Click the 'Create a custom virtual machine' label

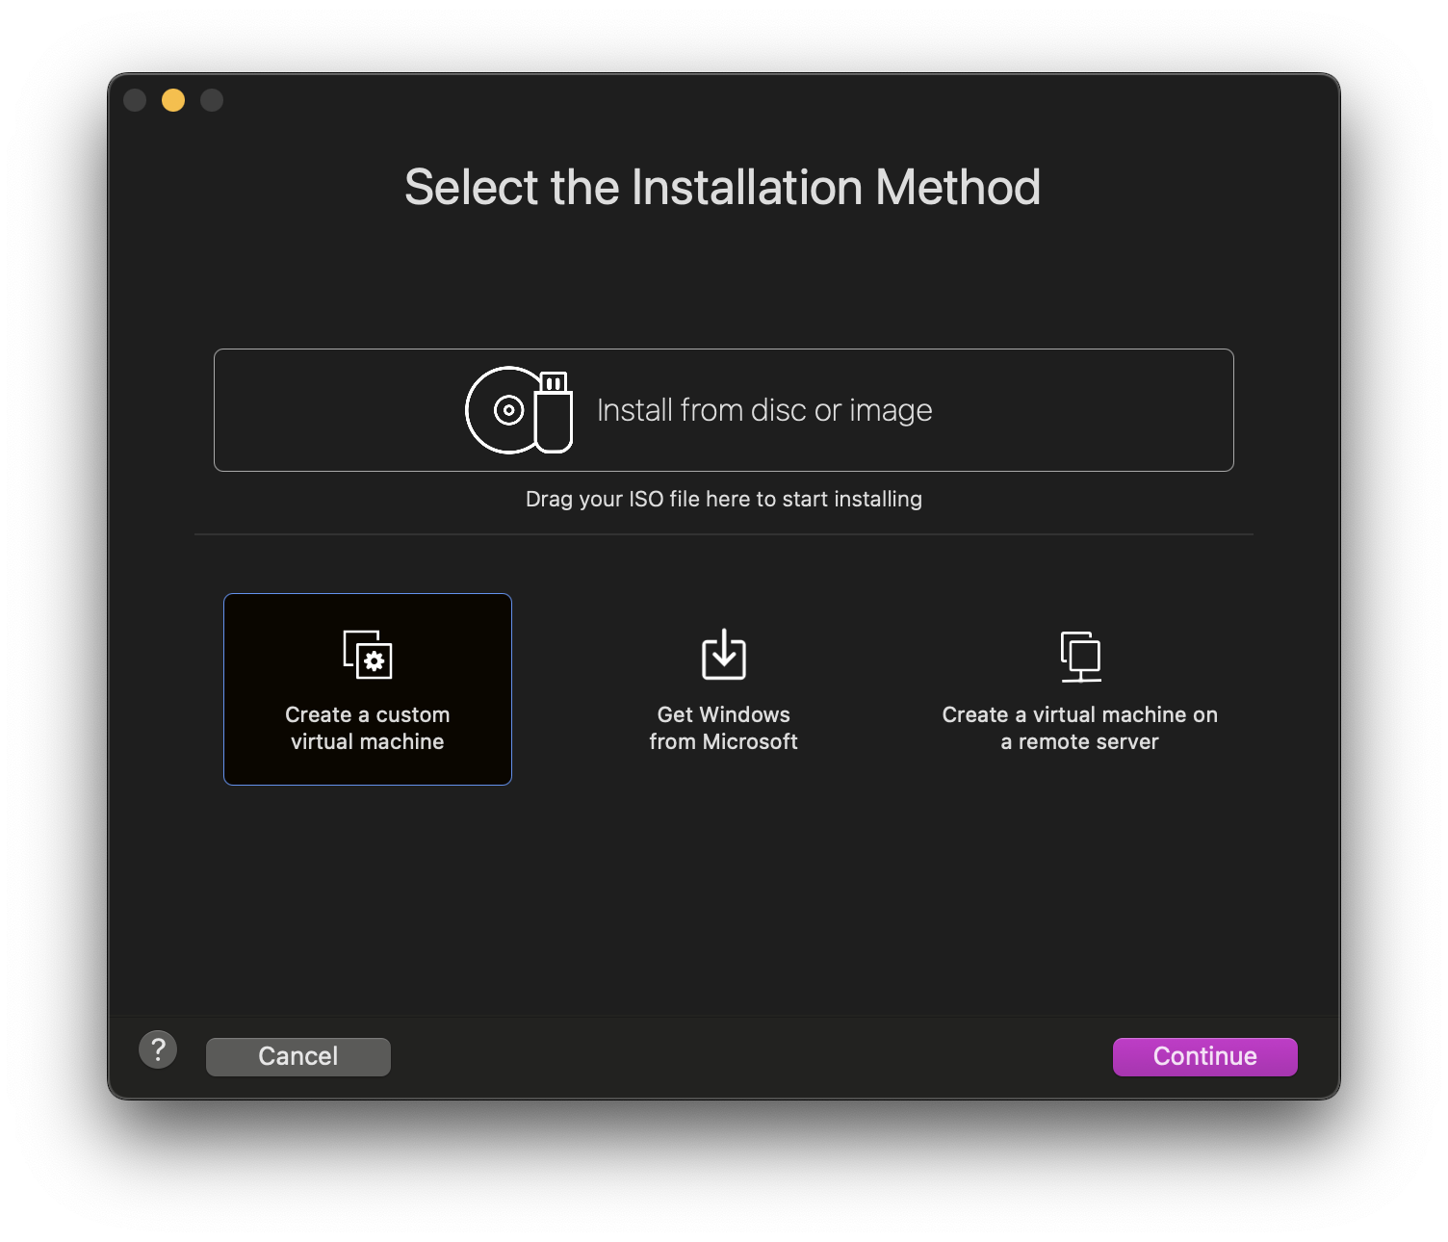pos(368,728)
